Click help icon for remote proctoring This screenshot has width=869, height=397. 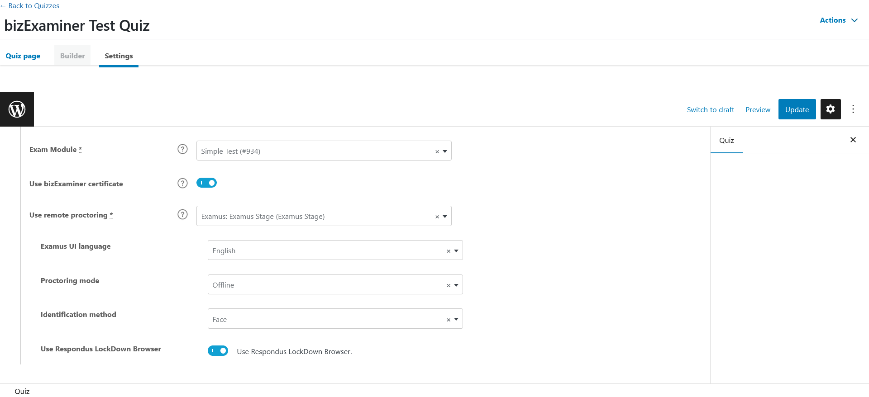click(182, 214)
